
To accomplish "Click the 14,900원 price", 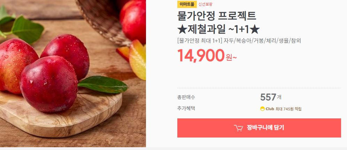I will [207, 56].
